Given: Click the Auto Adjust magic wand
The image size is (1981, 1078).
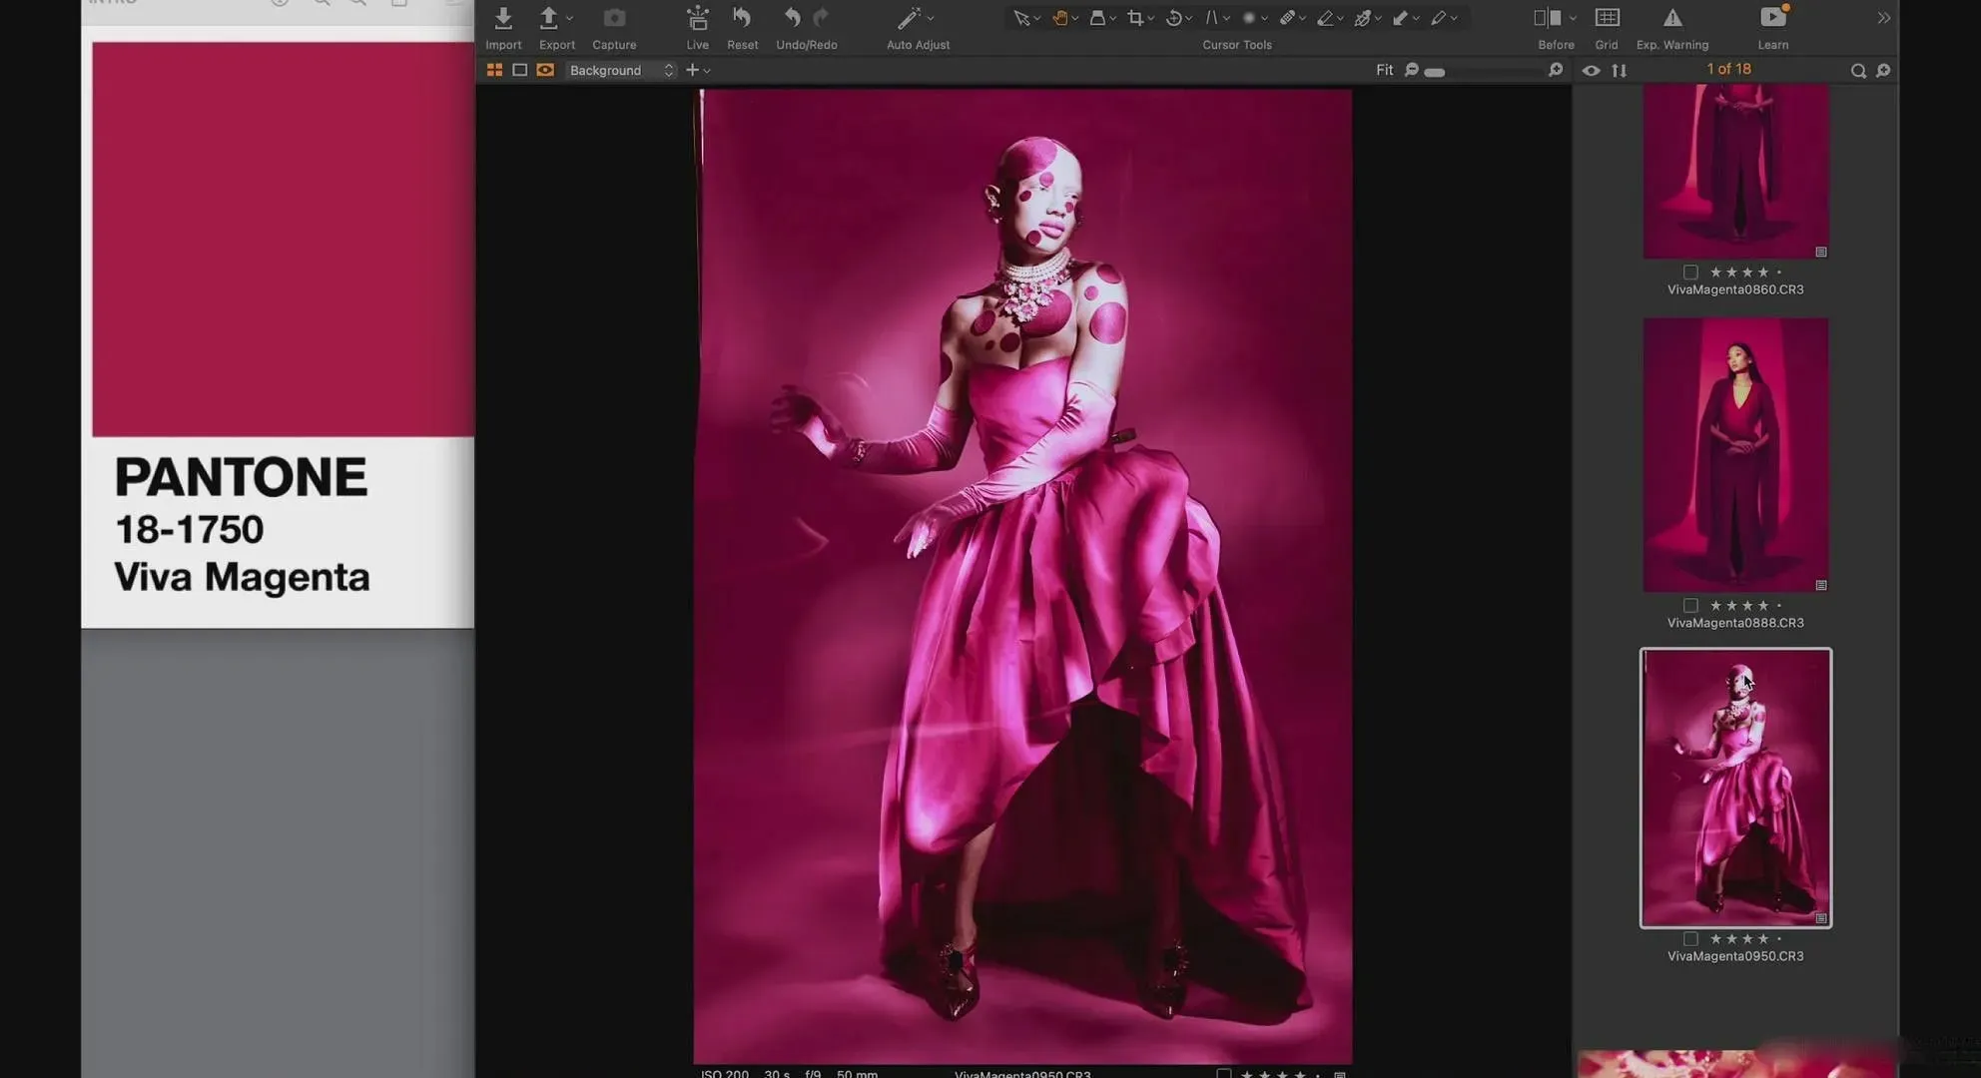Looking at the screenshot, I should pyautogui.click(x=909, y=18).
